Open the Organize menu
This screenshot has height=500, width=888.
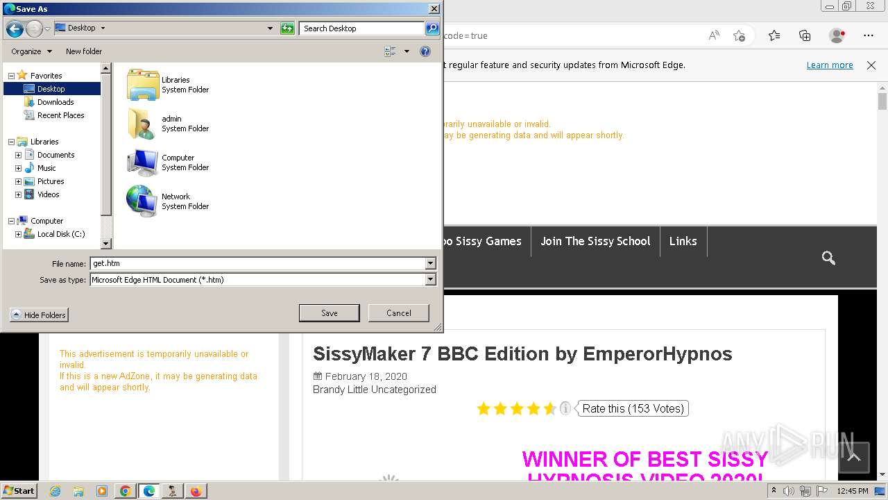(31, 51)
